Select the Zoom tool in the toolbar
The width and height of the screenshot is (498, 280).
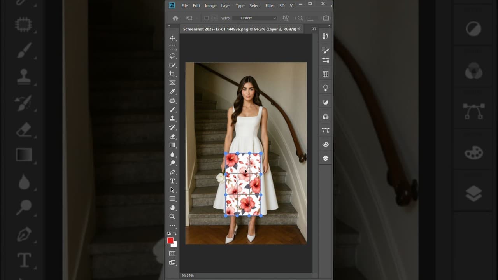pyautogui.click(x=172, y=217)
